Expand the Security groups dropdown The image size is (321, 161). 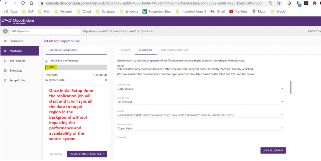(x=201, y=128)
